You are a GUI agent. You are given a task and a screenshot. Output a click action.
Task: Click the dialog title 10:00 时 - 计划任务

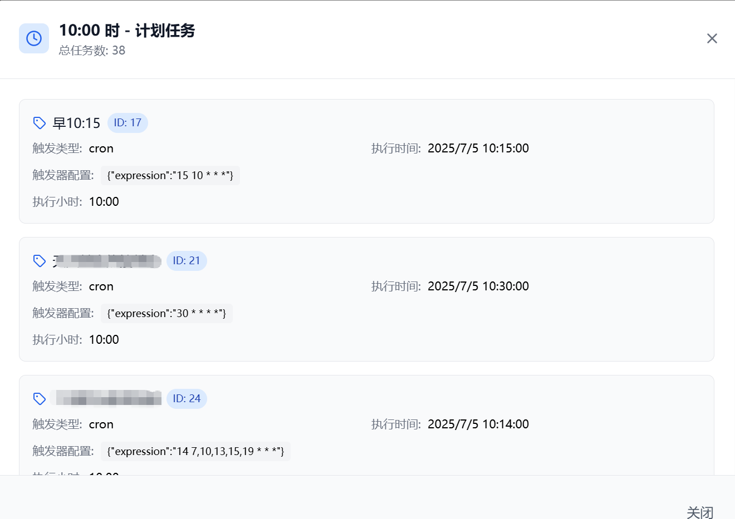pyautogui.click(x=127, y=31)
